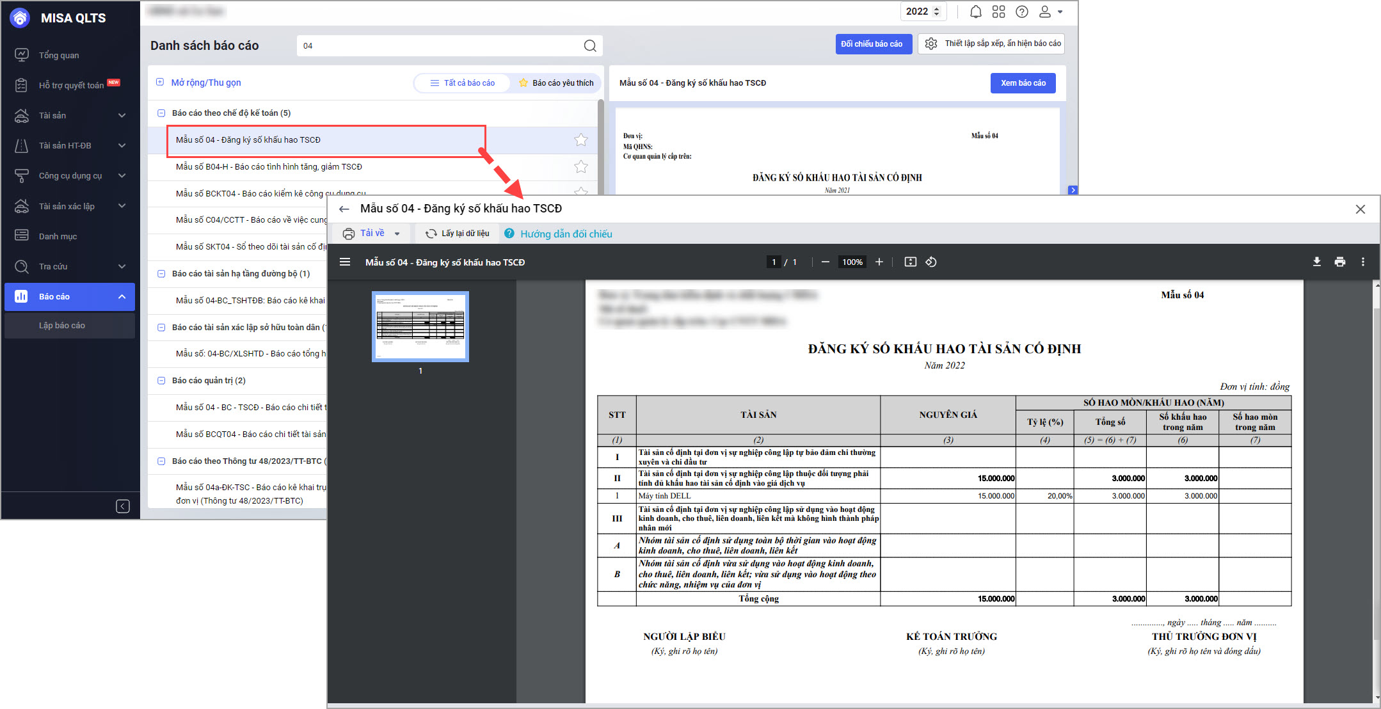
Task: Select Tất cả báo cáo tab
Action: click(462, 83)
